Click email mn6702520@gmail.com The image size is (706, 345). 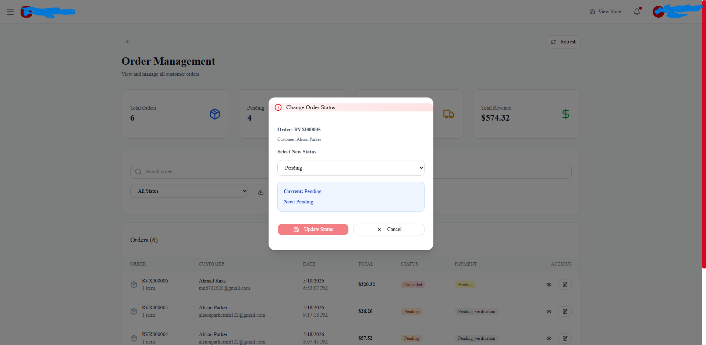(224, 288)
